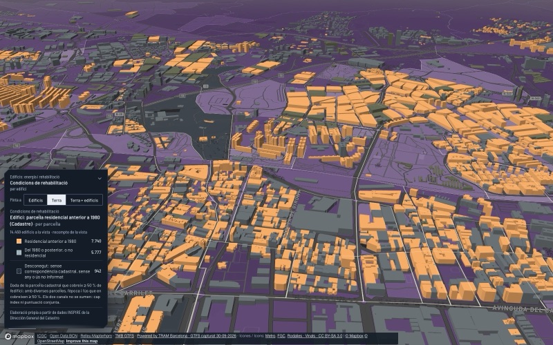Select the Edificis paint mode
Screen dimensions: 553x345
click(36, 200)
